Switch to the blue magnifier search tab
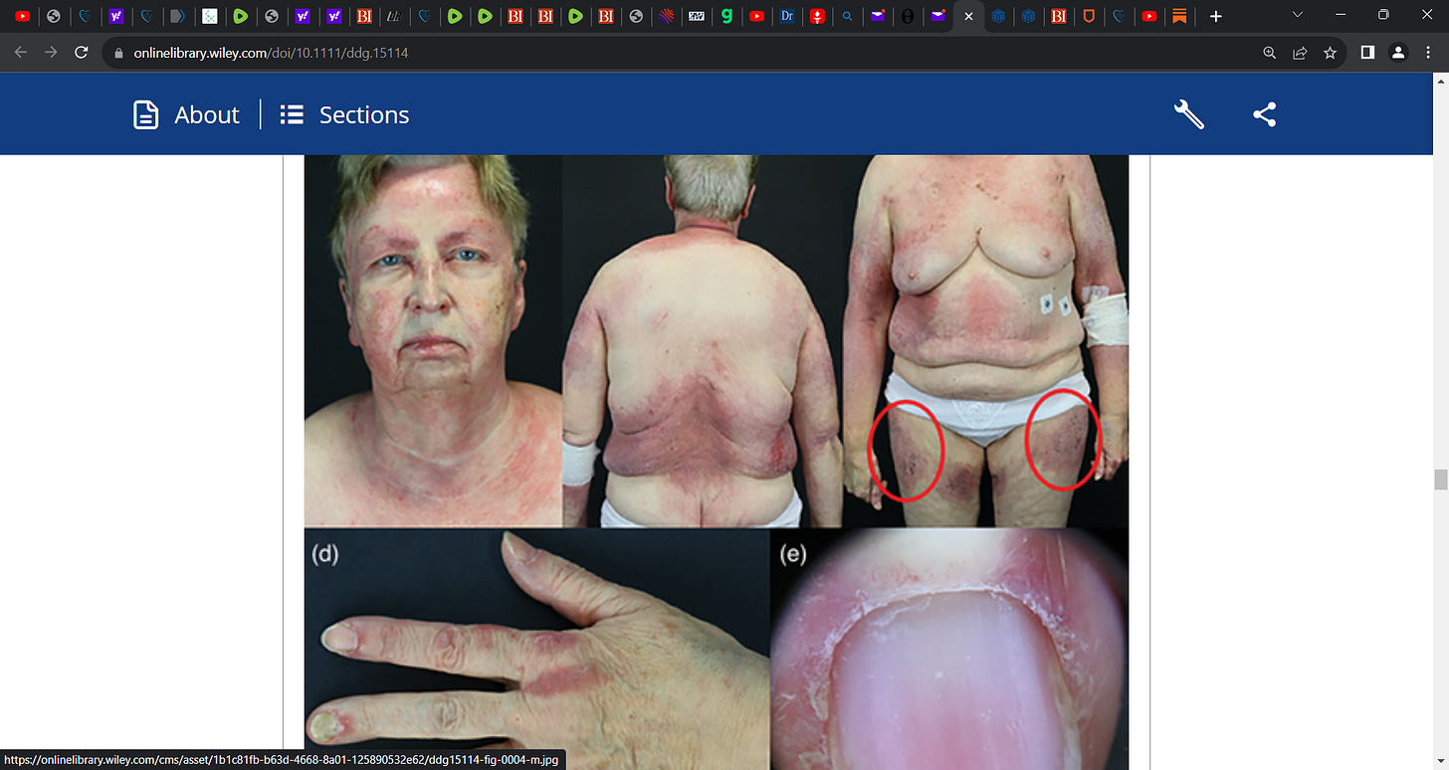 (x=847, y=16)
